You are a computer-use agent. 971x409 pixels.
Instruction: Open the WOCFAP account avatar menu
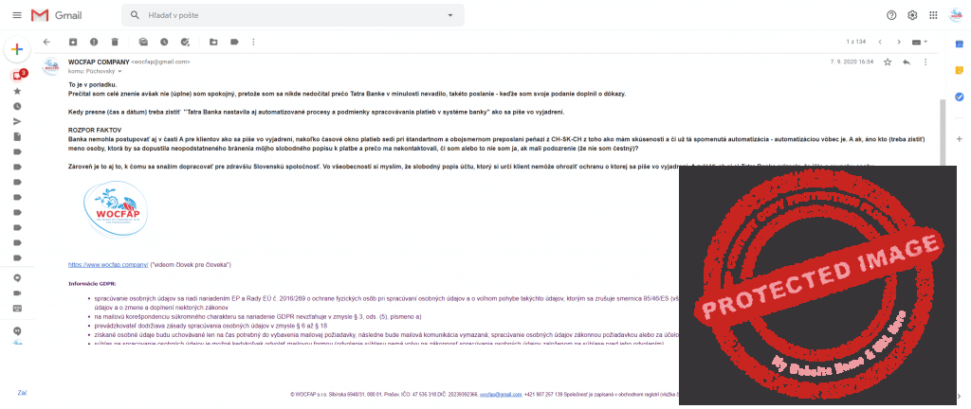955,15
